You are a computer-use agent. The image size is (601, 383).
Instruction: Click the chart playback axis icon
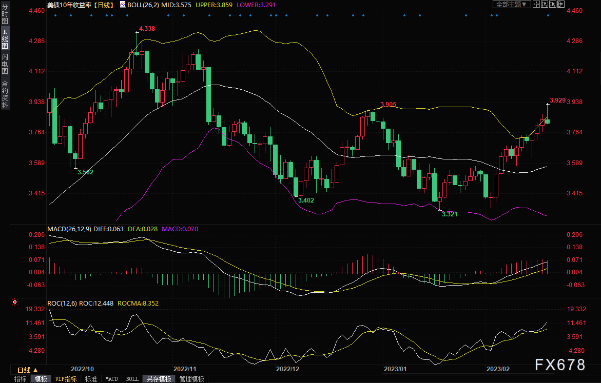pos(553,4)
